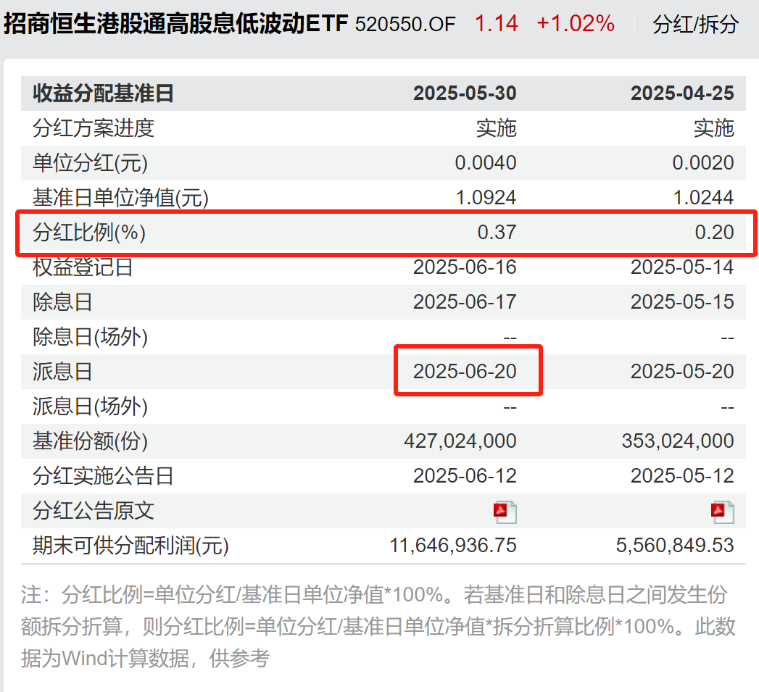Click payment date 2025-06-20

[x=465, y=372]
